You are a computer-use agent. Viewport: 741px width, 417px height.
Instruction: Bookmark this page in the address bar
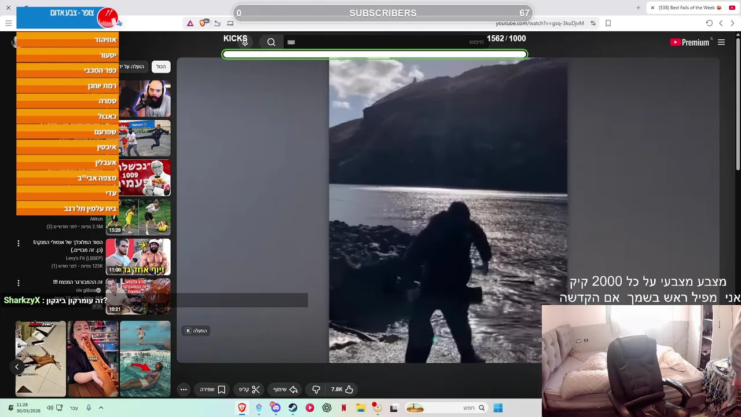pos(608,23)
